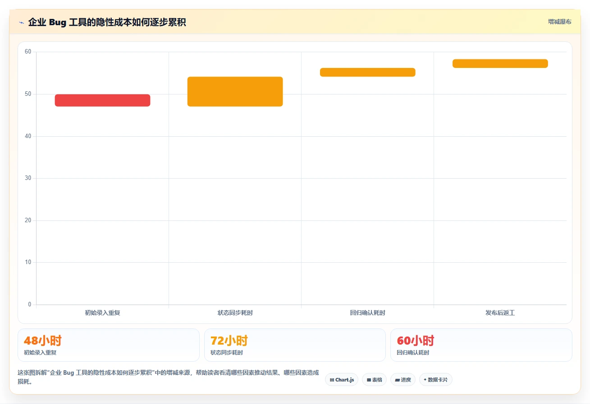Click the 初始录入重复 caption under 48小时

click(40, 353)
